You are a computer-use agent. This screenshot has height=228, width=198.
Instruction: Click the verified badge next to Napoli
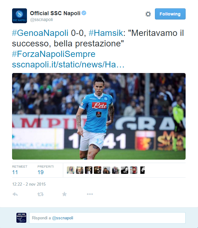(x=84, y=13)
